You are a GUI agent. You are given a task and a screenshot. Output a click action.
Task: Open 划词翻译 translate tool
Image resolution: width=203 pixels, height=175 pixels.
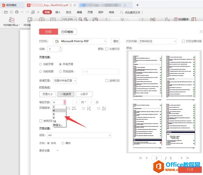point(181,19)
